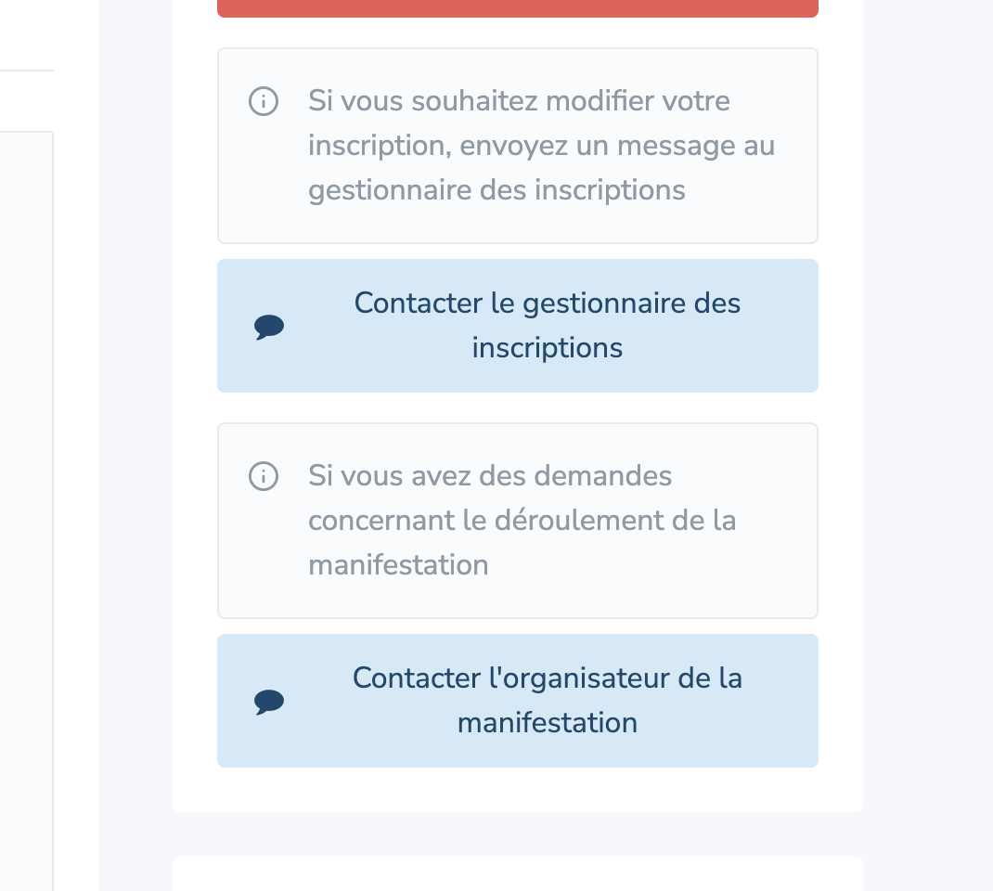This screenshot has width=993, height=891.
Task: Click "manifestation" word on the blue button
Action: pos(547,723)
